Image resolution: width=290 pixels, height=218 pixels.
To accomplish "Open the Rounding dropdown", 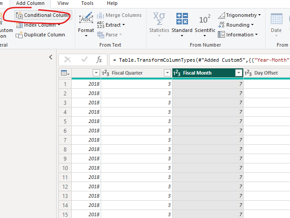I will pyautogui.click(x=236, y=25).
